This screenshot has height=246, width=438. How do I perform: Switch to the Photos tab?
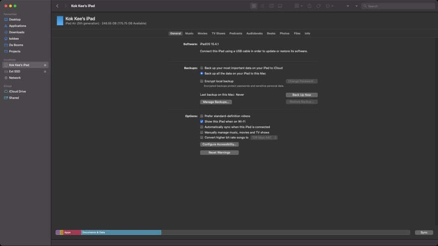click(x=284, y=33)
